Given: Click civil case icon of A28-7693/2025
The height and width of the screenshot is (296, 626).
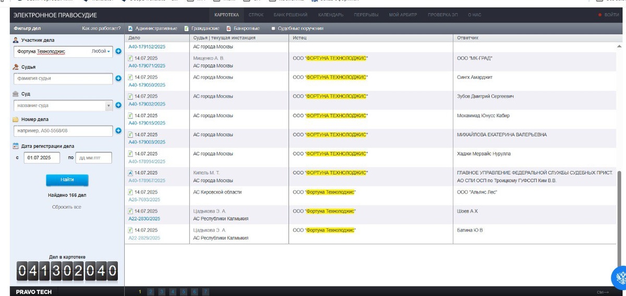Looking at the screenshot, I should click(x=131, y=192).
